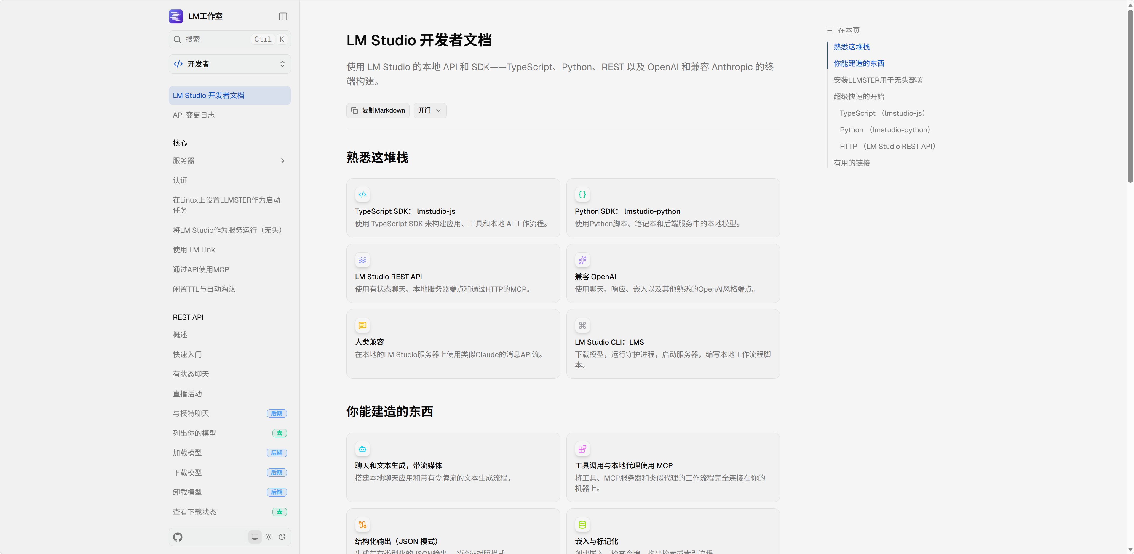Click the 工具调用 MCP blocks icon
Viewport: 1134px width, 554px height.
tap(582, 449)
